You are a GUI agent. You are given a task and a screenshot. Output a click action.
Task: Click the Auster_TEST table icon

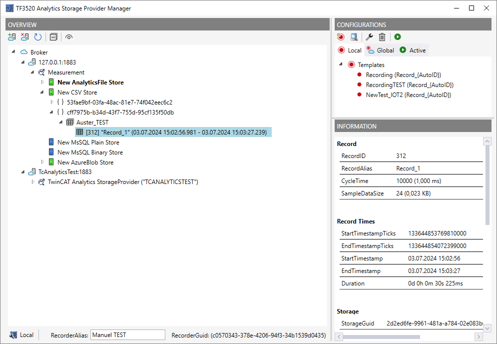70,122
